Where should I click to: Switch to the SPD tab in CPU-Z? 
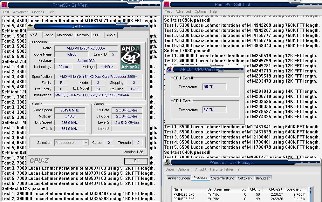pyautogui.click(x=96, y=35)
